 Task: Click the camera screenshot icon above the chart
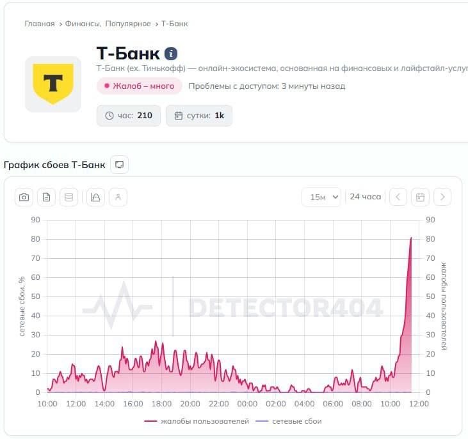click(24, 197)
